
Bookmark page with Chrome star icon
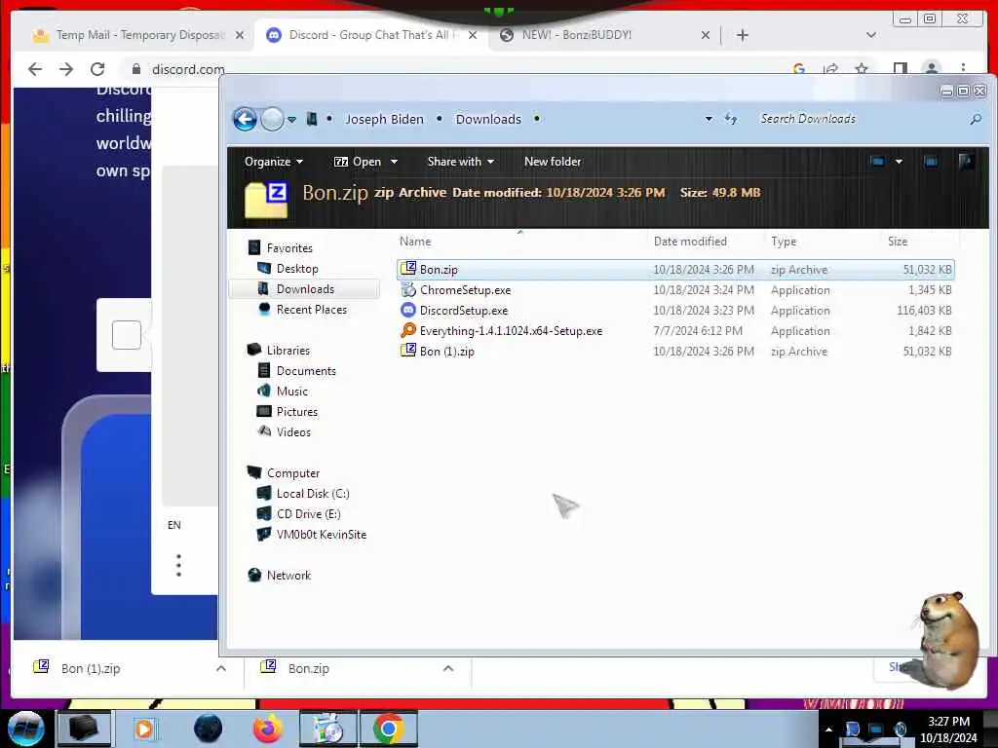pos(862,69)
